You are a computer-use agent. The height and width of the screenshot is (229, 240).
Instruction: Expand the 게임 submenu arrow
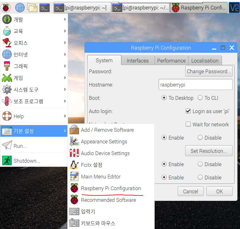click(65, 78)
